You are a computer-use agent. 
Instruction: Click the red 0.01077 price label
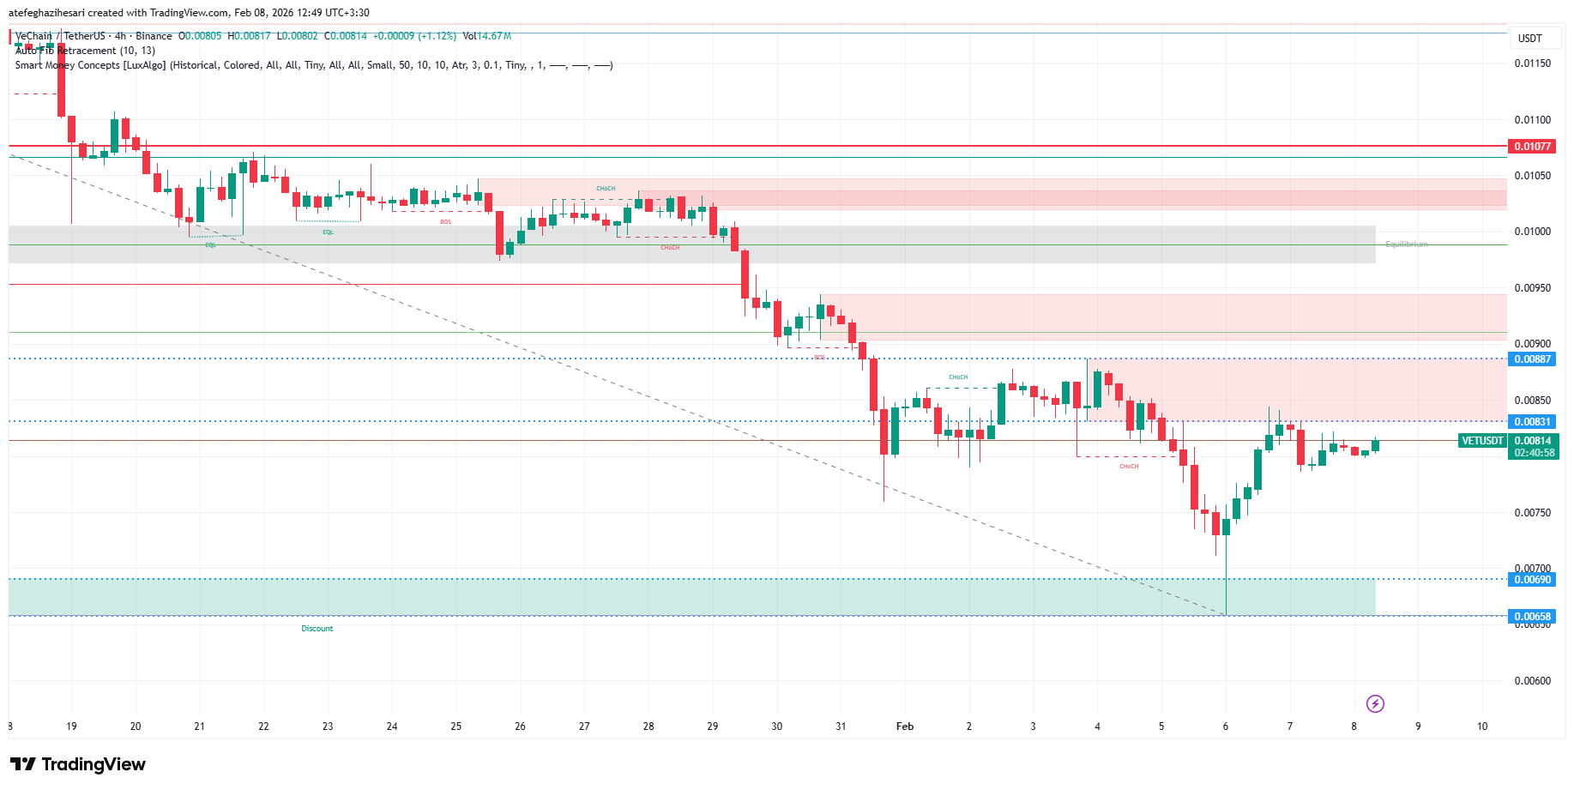1532,147
